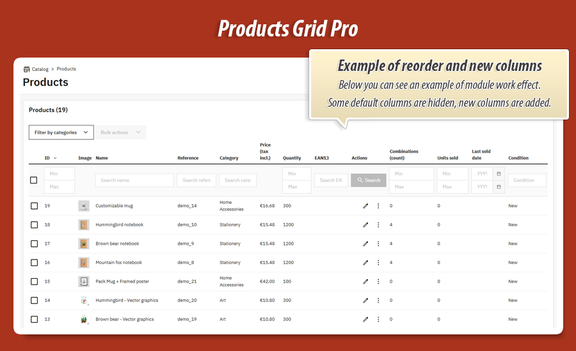Select checkbox for product ID 14
The width and height of the screenshot is (576, 351).
34,300
